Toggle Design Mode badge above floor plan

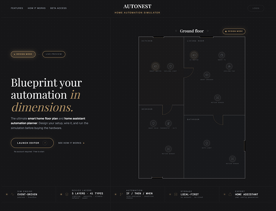[234, 31]
